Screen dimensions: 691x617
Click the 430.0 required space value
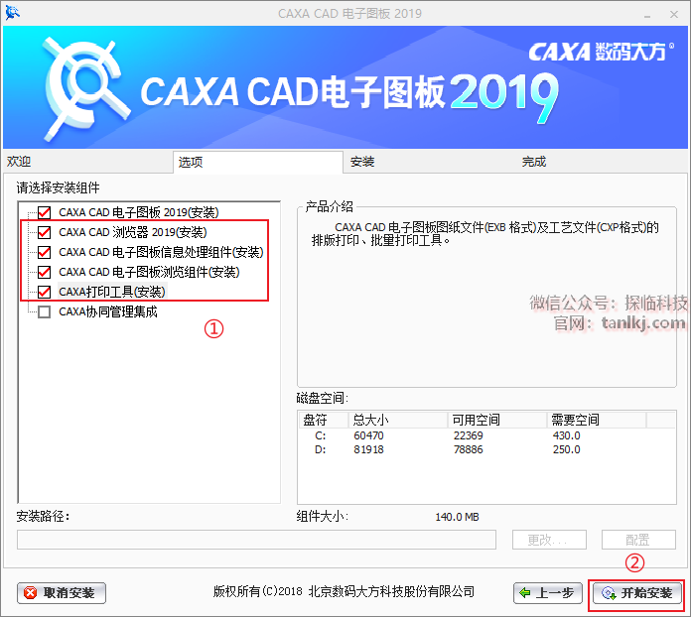coord(567,436)
